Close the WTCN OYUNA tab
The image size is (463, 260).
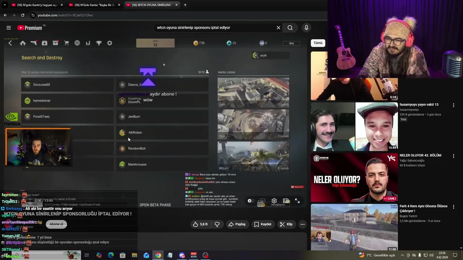point(177,5)
